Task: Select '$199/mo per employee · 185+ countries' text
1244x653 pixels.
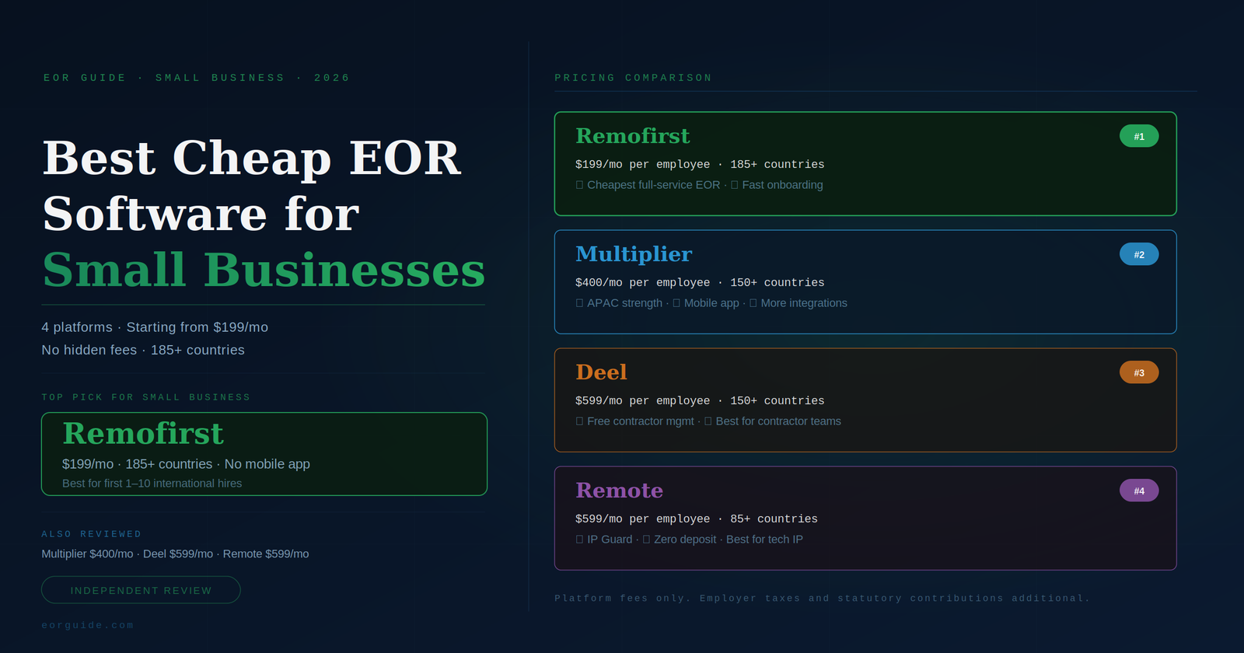Action: 700,165
